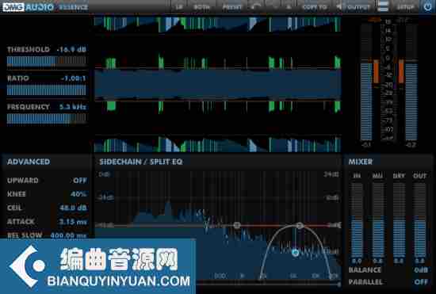Open the COPY TO menu

(315, 7)
